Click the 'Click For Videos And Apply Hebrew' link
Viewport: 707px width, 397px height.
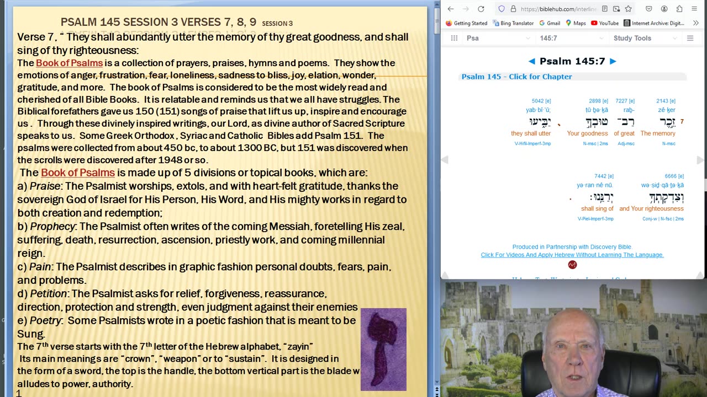(572, 255)
